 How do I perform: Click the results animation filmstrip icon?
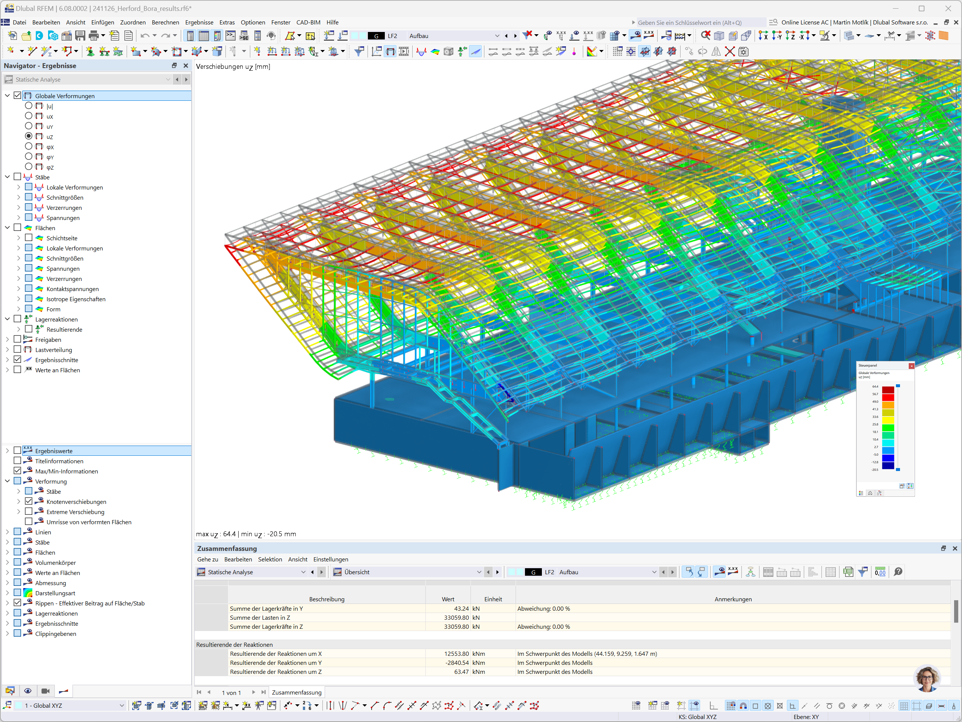coord(404,52)
